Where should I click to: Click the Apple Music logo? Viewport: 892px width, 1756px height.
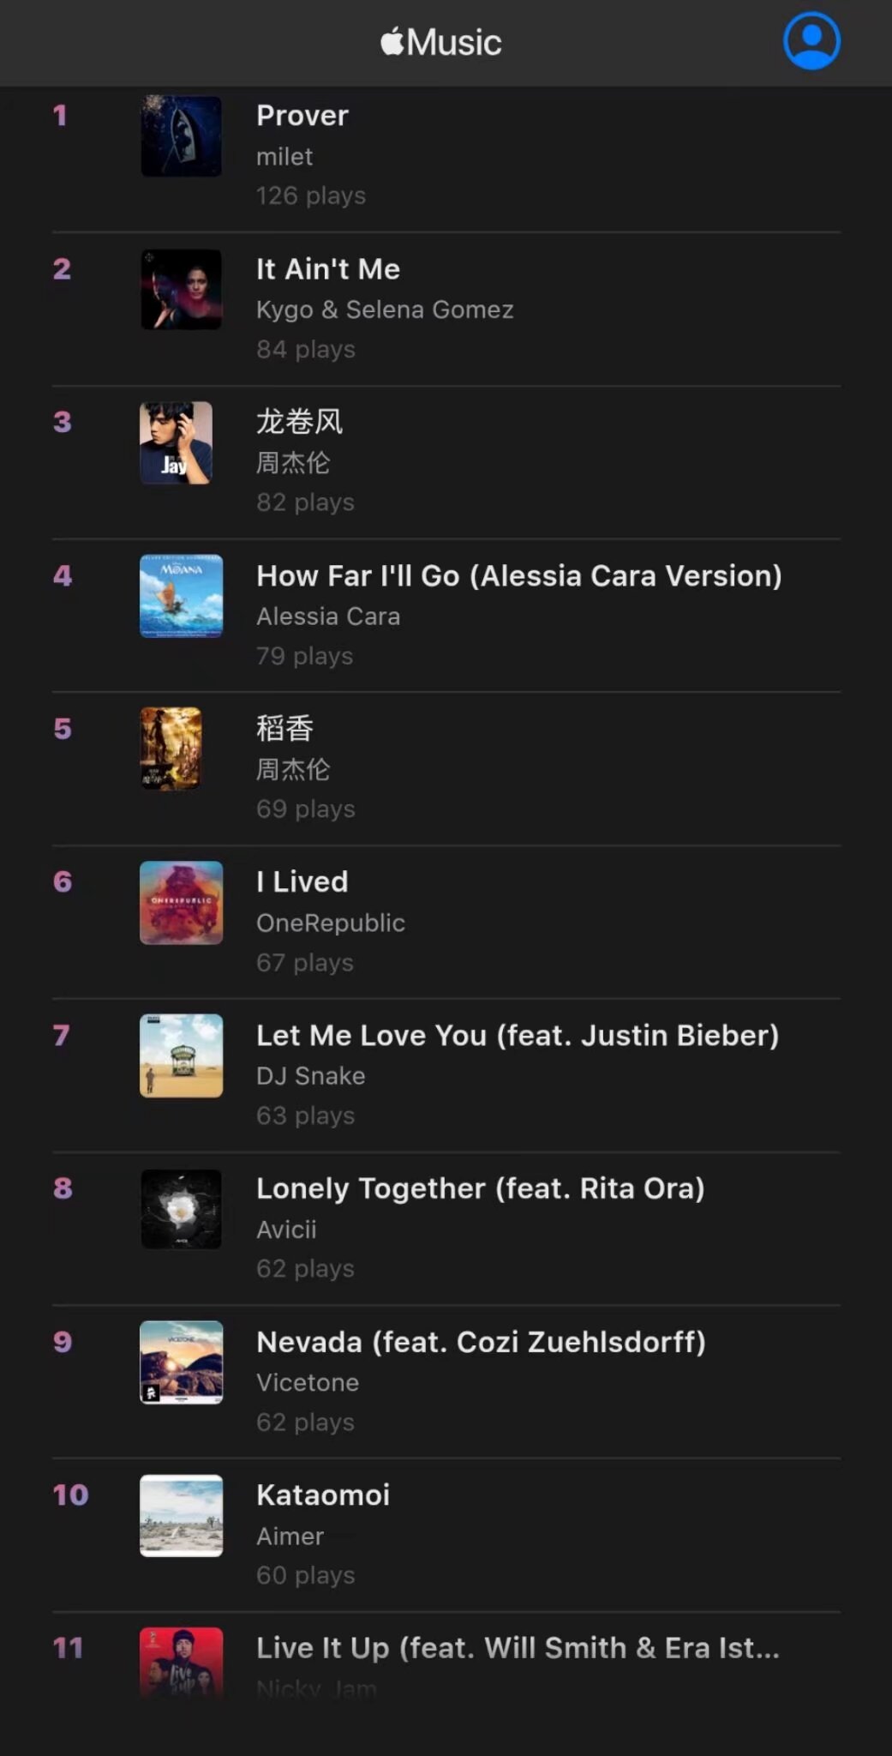(441, 42)
